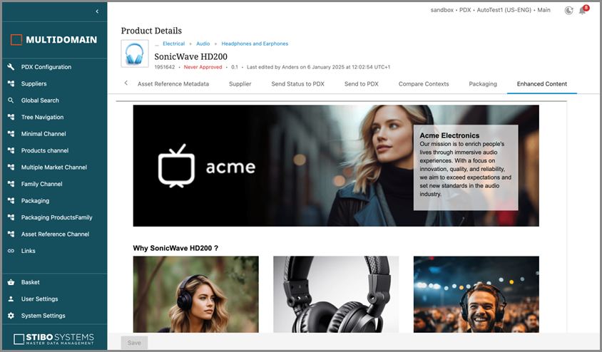602x352 pixels.
Task: Expand the breadcrumb ellipsis
Action: 157,44
